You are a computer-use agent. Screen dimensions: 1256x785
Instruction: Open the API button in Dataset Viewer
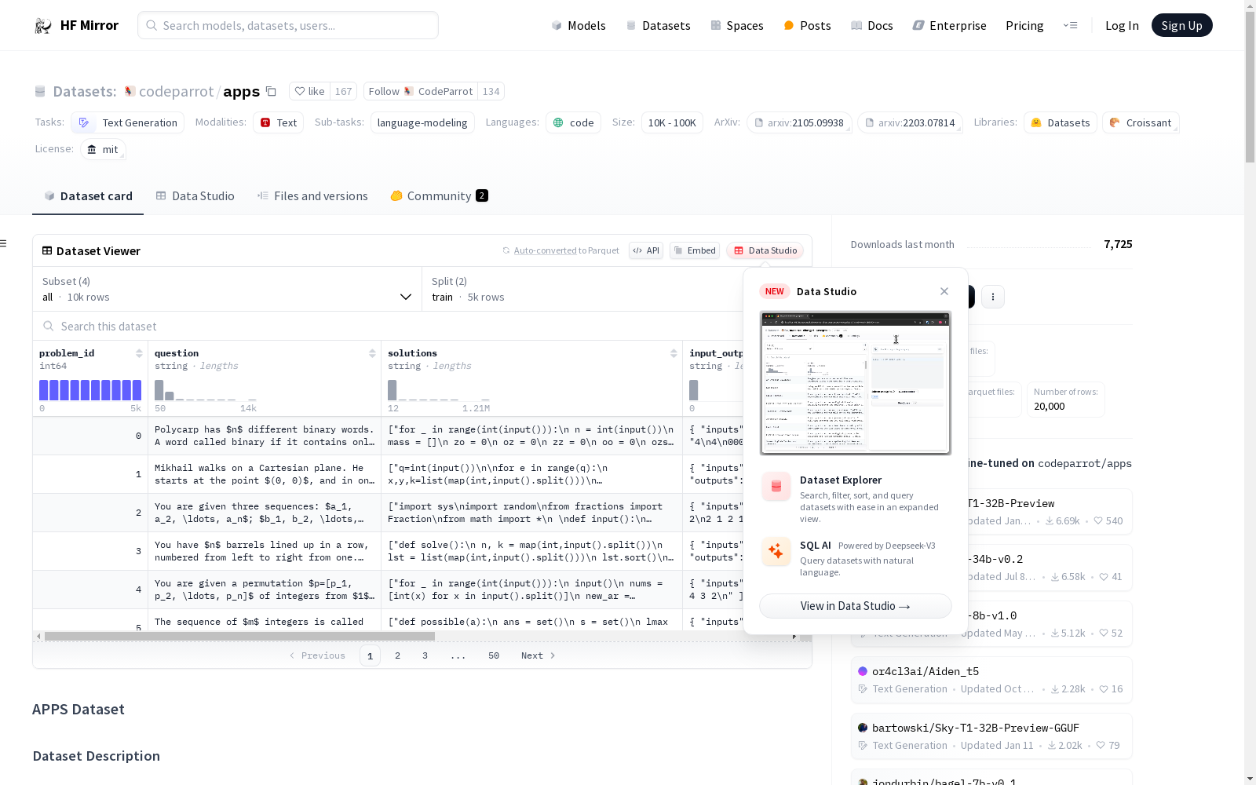coord(646,250)
